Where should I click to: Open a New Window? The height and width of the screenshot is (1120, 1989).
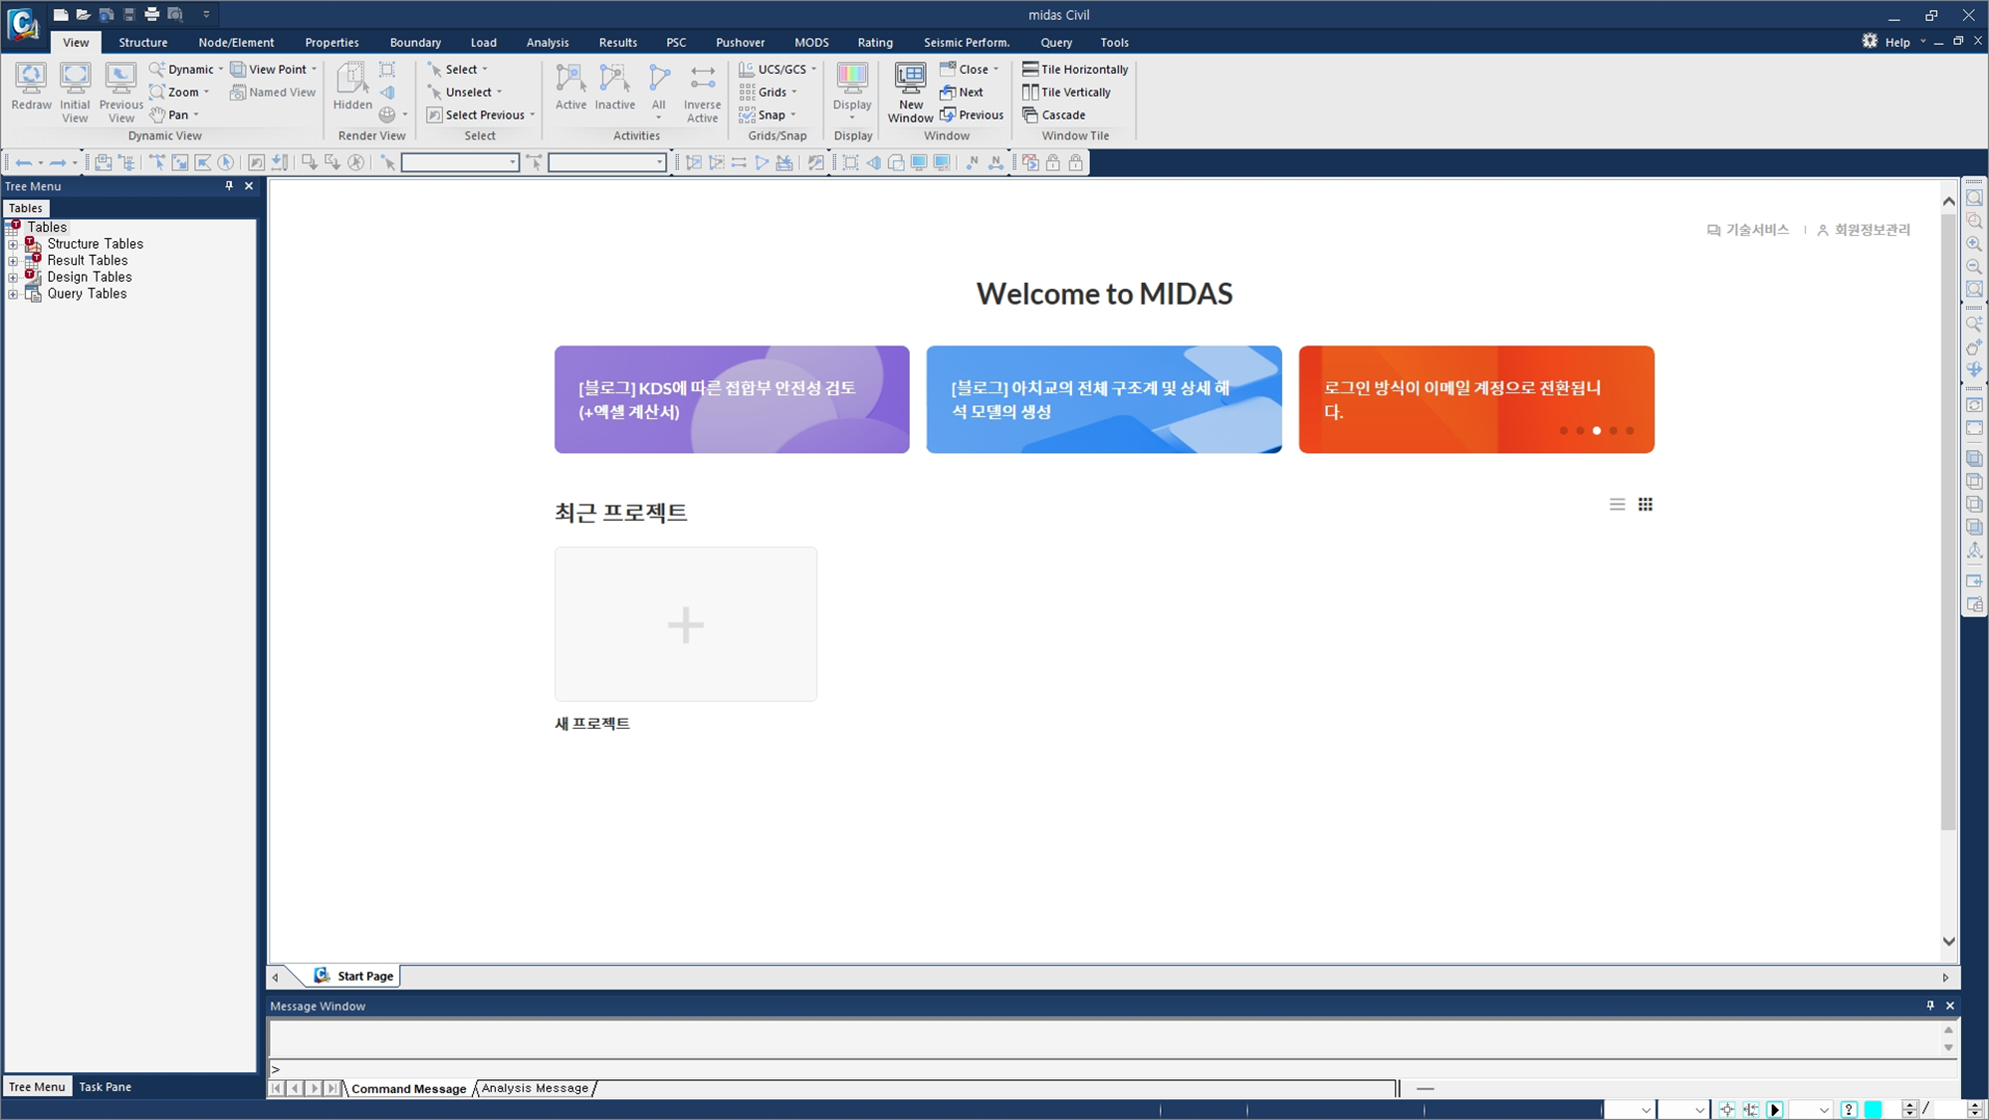click(910, 93)
